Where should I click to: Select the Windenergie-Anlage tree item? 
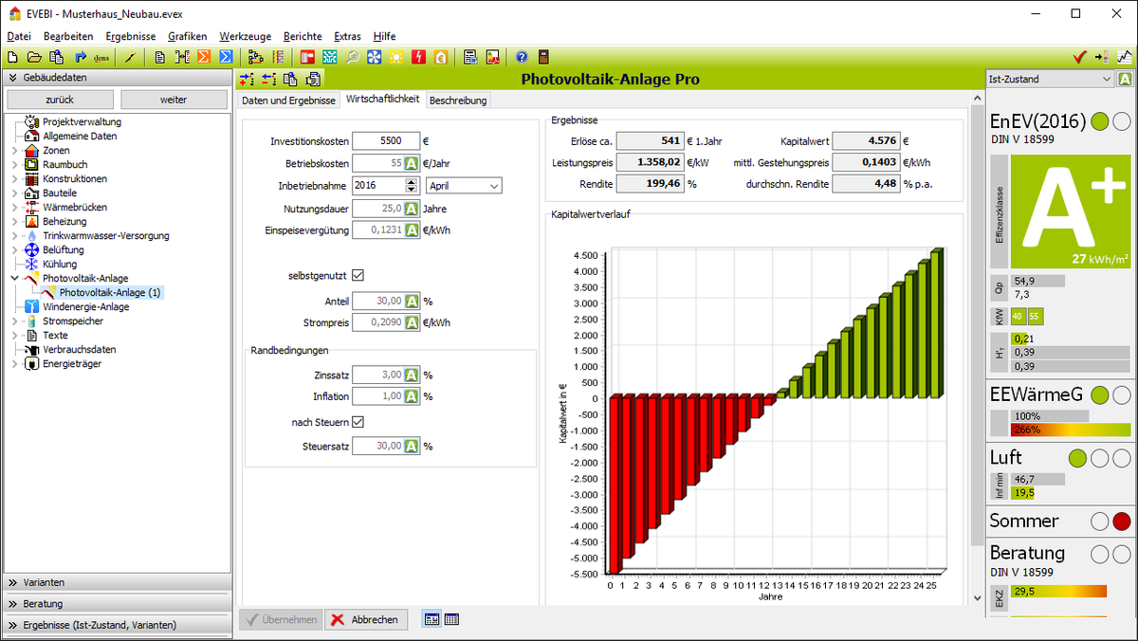(x=85, y=307)
